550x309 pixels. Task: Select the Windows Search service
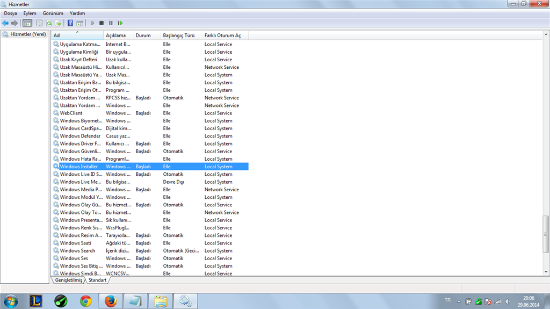click(x=77, y=251)
